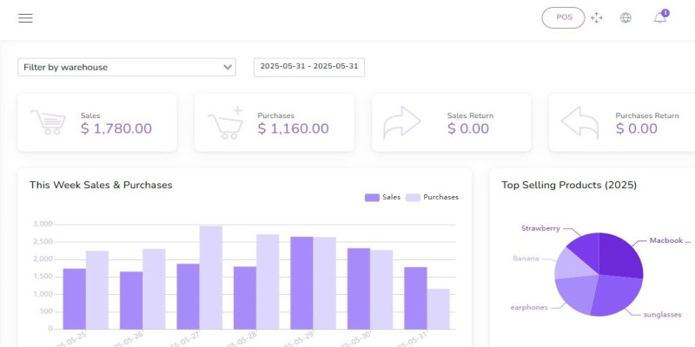Viewport: 695px width, 347px height.
Task: Click the Strawberry pie chart label
Action: pyautogui.click(x=540, y=228)
